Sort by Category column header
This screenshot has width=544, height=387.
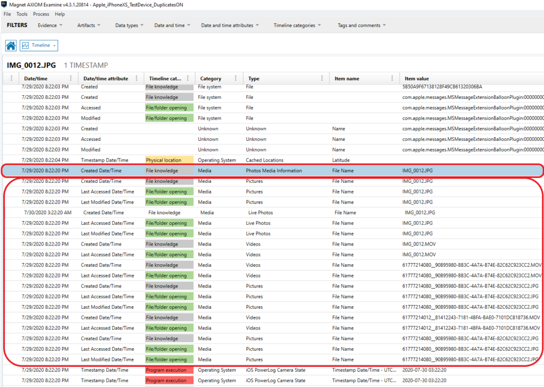pyautogui.click(x=210, y=79)
